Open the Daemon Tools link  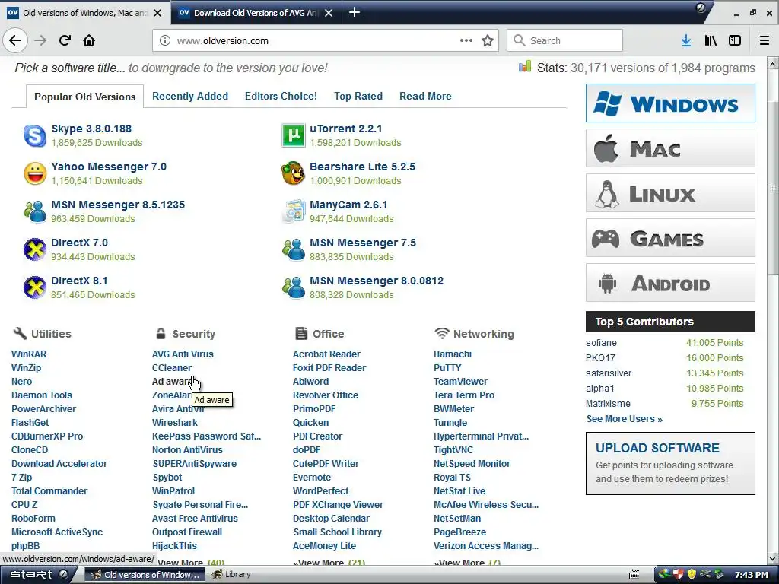click(x=42, y=395)
